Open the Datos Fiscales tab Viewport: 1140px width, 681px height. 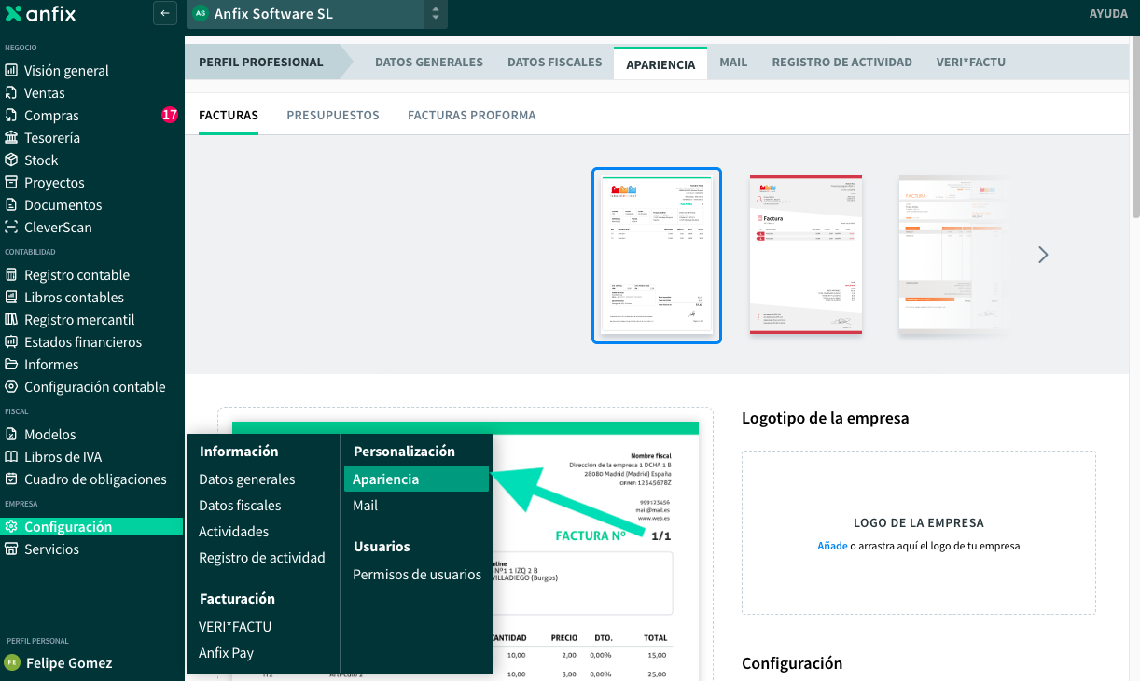pos(554,63)
